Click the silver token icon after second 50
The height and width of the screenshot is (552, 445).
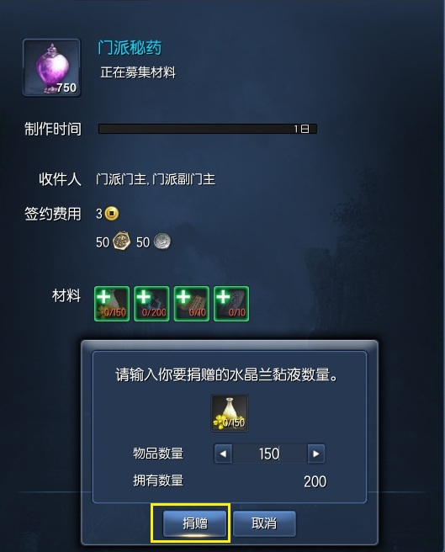pos(162,241)
